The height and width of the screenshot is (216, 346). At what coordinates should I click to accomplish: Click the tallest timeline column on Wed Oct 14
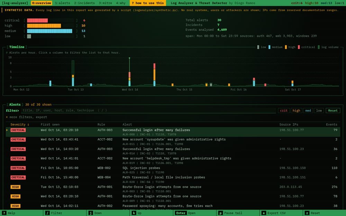click(x=154, y=75)
